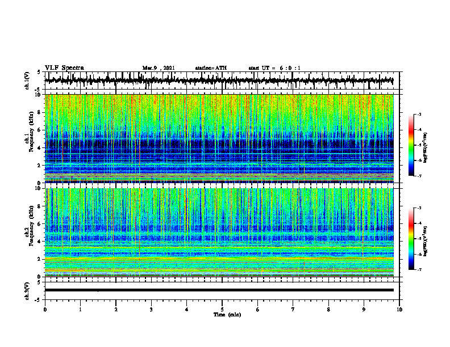Click the "-3" tick on ch.1 colorbar
This screenshot has height=347, width=450.
(x=419, y=115)
